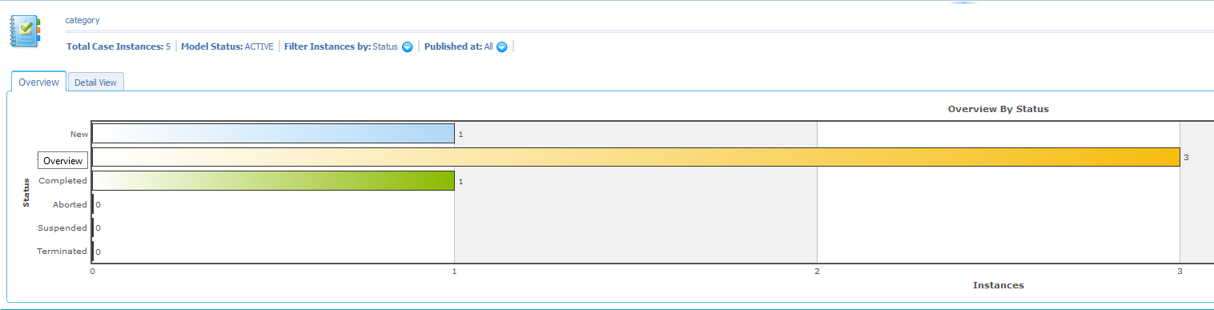The image size is (1214, 310).
Task: Click the Filter Instances by Status label
Action: pyautogui.click(x=340, y=46)
